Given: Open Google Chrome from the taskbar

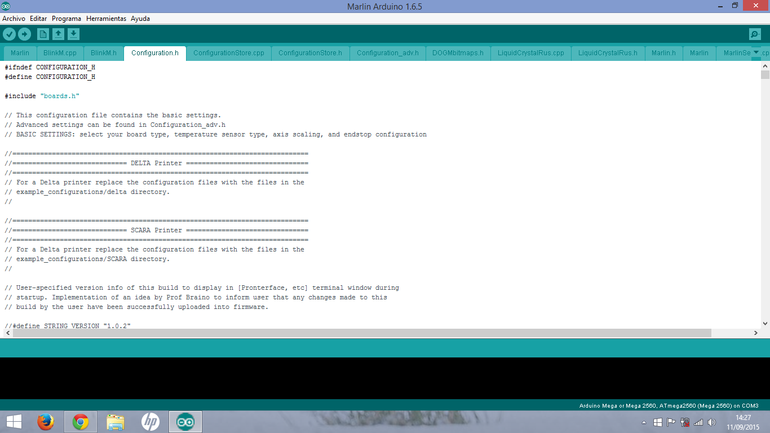Looking at the screenshot, I should (x=81, y=422).
